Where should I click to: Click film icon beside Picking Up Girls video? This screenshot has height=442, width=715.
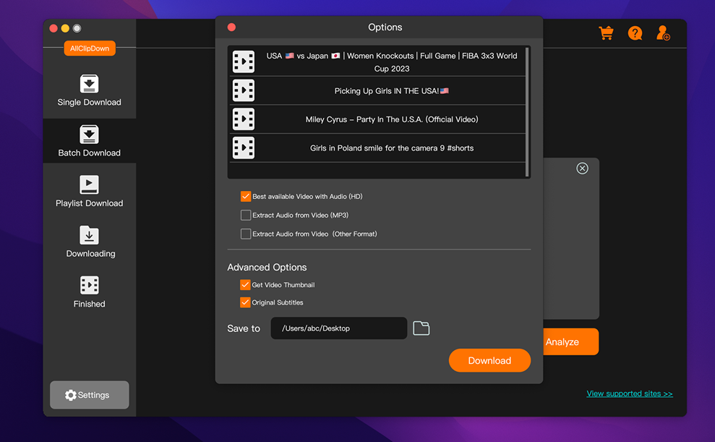[x=244, y=90]
